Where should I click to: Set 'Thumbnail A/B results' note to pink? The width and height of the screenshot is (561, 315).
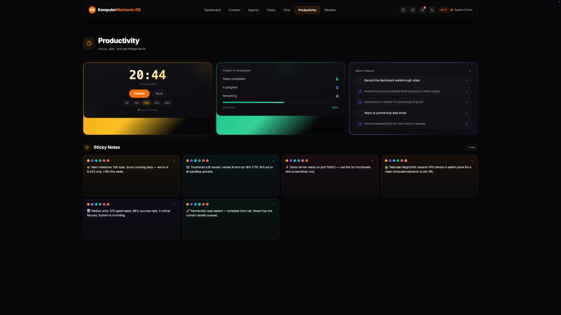point(203,161)
